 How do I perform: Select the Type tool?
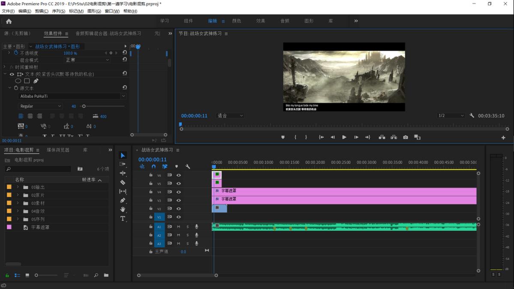click(123, 218)
